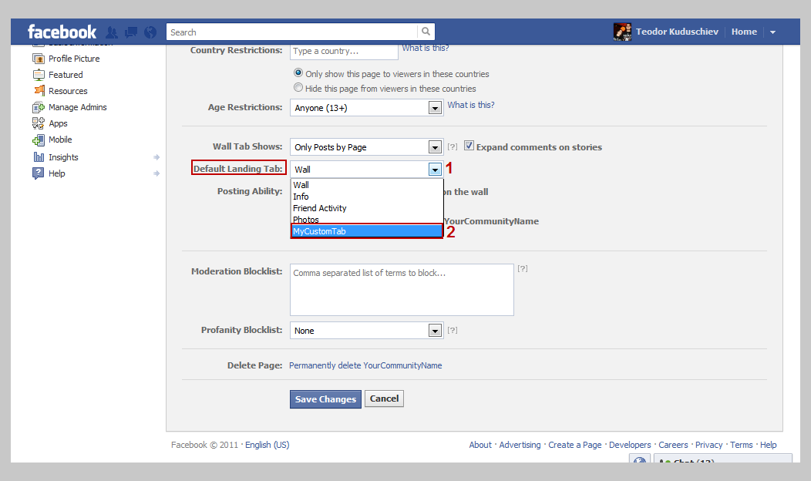Viewport: 811px width, 481px height.
Task: Click the Manage Admins sidebar icon
Action: point(39,108)
